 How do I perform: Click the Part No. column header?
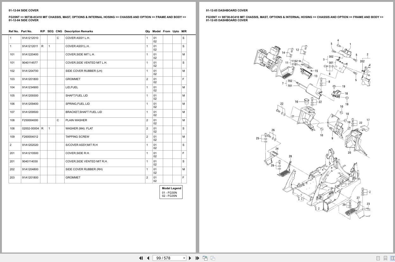pos(27,31)
